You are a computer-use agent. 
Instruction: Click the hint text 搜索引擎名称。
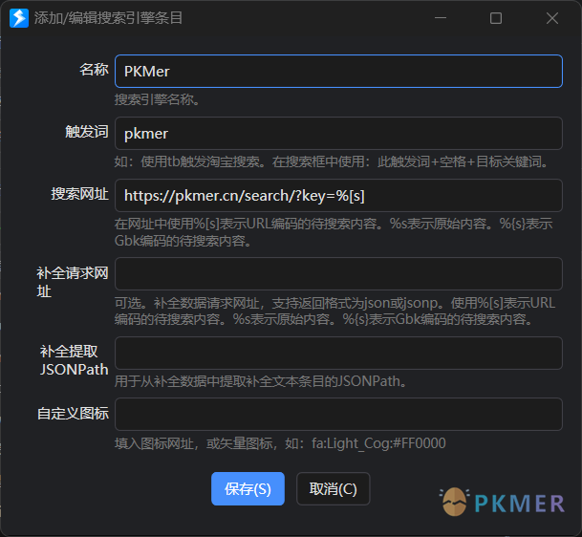tap(158, 99)
